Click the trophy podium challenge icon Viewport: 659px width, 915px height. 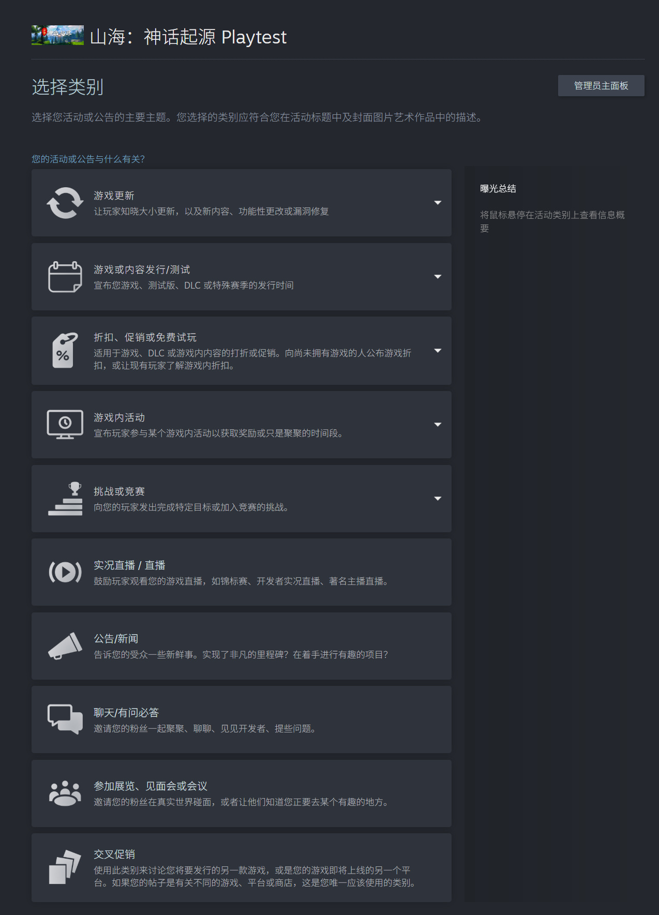[x=65, y=499]
